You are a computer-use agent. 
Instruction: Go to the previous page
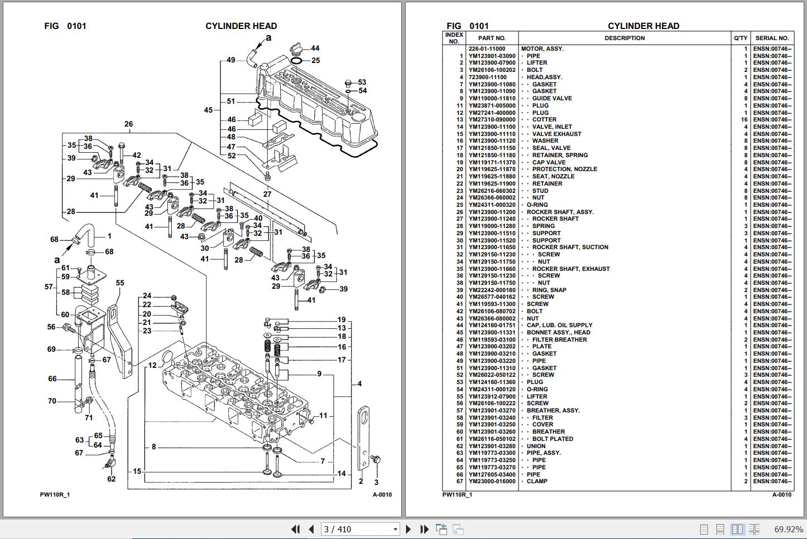tap(311, 529)
